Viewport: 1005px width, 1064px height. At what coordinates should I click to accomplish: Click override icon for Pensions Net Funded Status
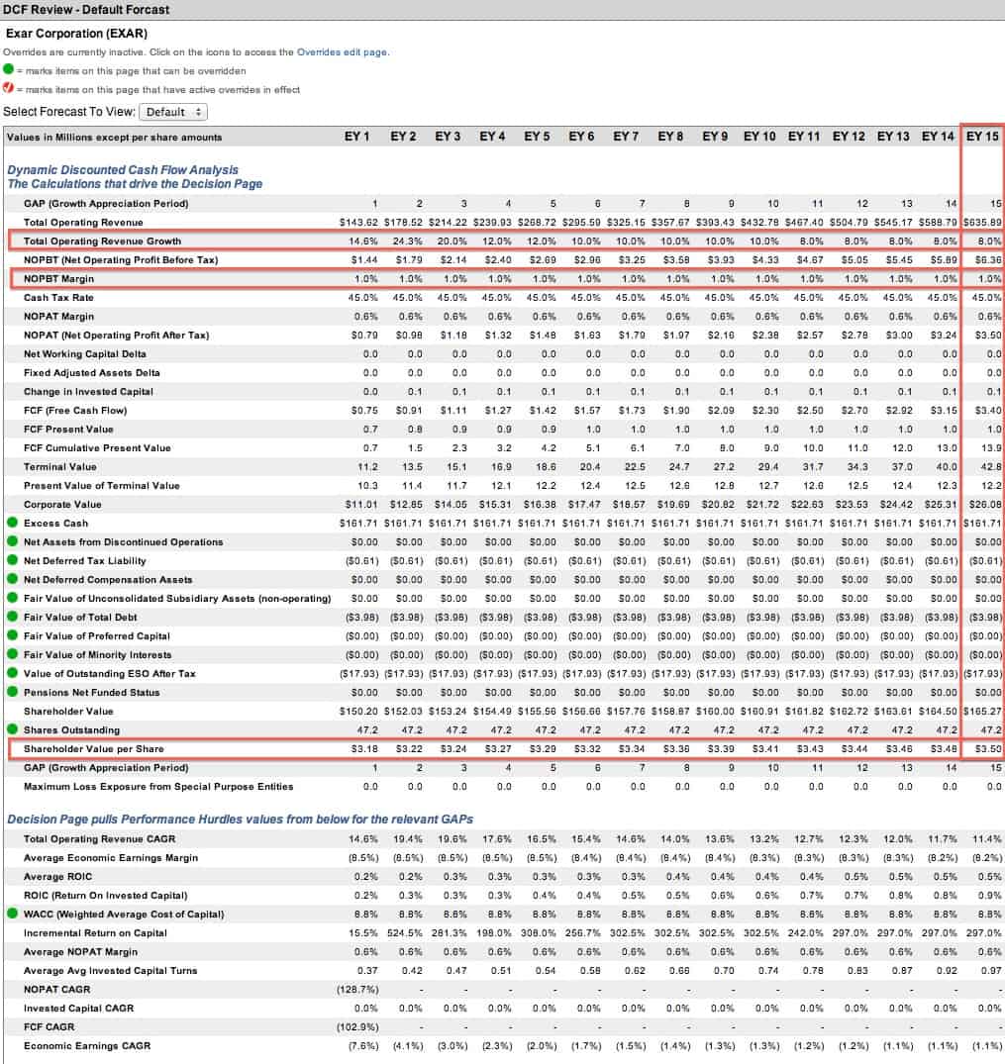[x=12, y=692]
